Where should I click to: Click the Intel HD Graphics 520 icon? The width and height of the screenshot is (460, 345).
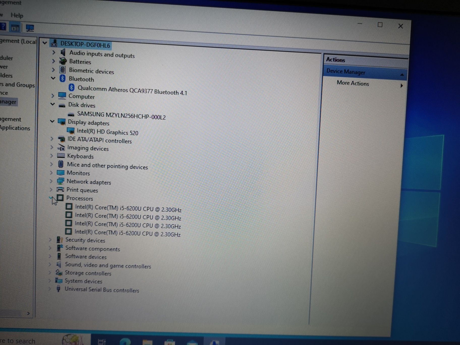click(x=71, y=130)
